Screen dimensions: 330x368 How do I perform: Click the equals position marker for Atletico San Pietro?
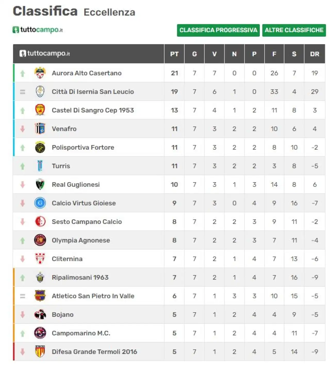pos(23,296)
